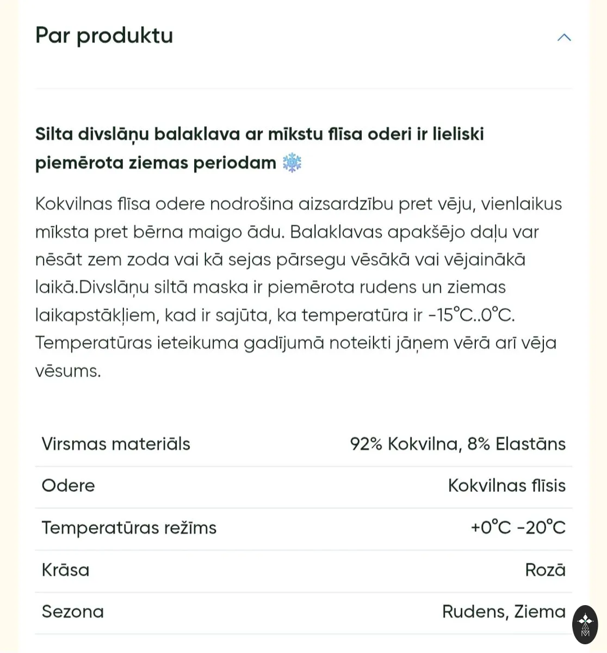The image size is (607, 653).
Task: Click the Rozā color value
Action: (x=546, y=570)
